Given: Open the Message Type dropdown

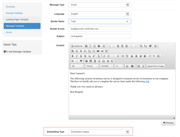Looking at the screenshot, I should (100, 5).
